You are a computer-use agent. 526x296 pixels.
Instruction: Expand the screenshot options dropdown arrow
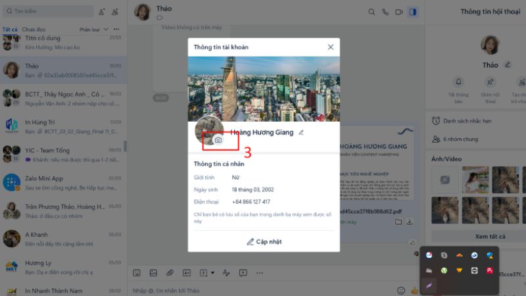pos(212,273)
